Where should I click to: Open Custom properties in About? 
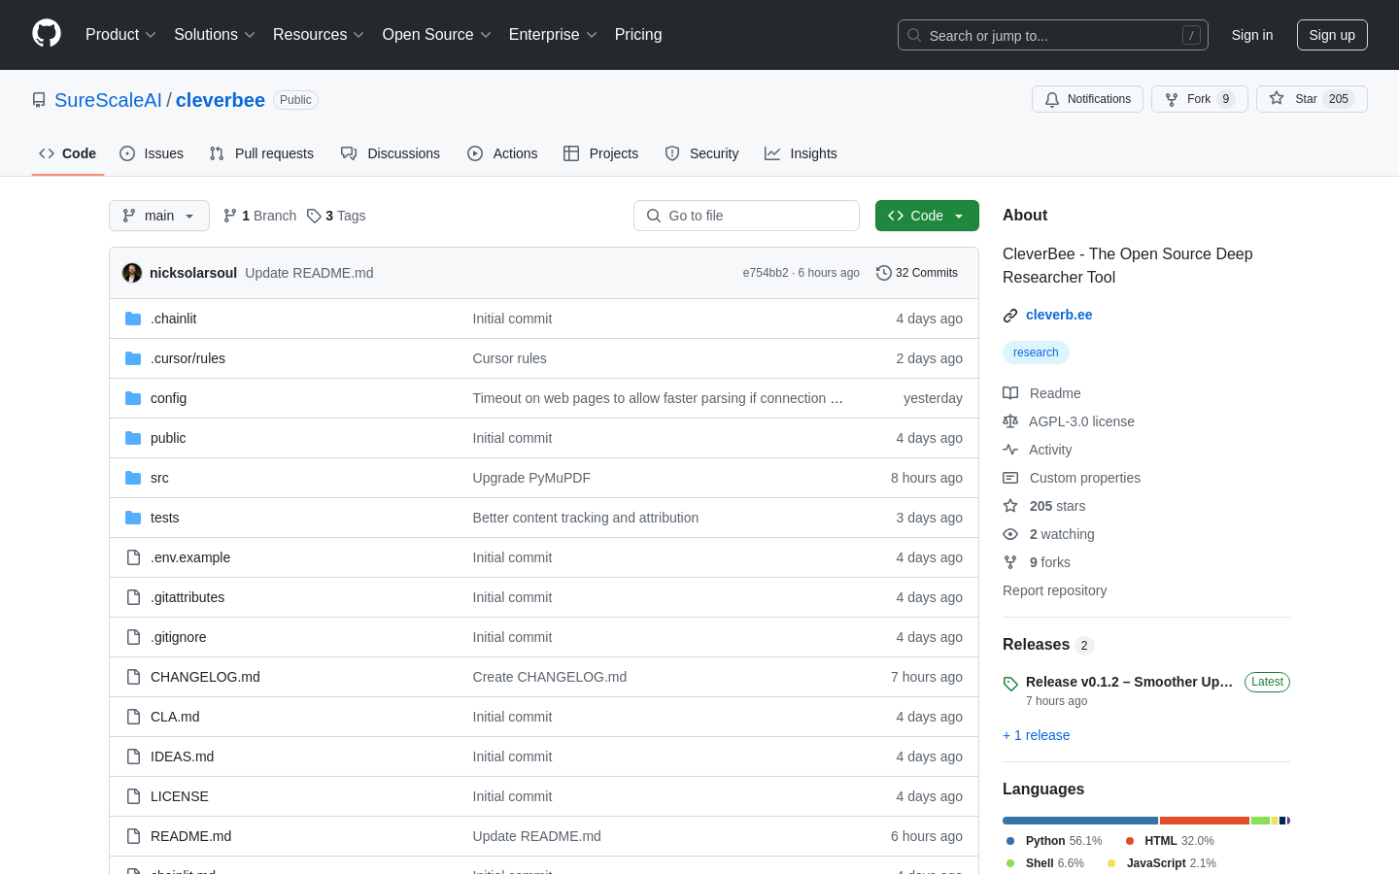(x=1072, y=478)
